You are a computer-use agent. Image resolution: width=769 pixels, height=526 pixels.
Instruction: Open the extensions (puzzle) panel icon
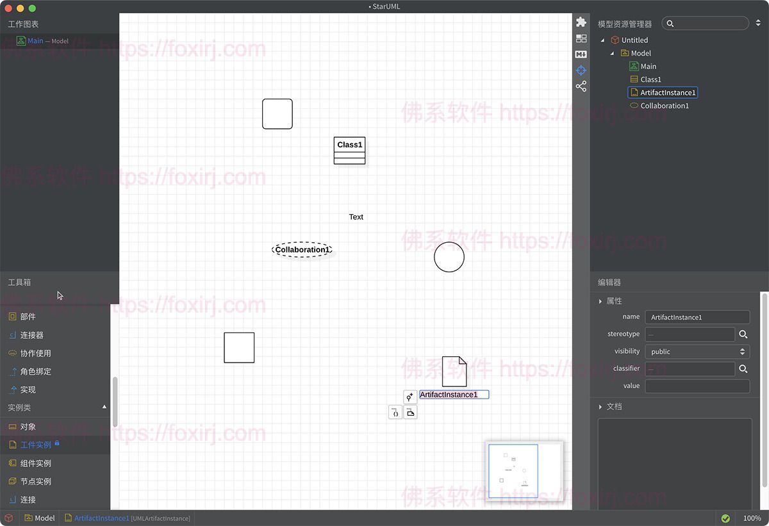point(581,22)
